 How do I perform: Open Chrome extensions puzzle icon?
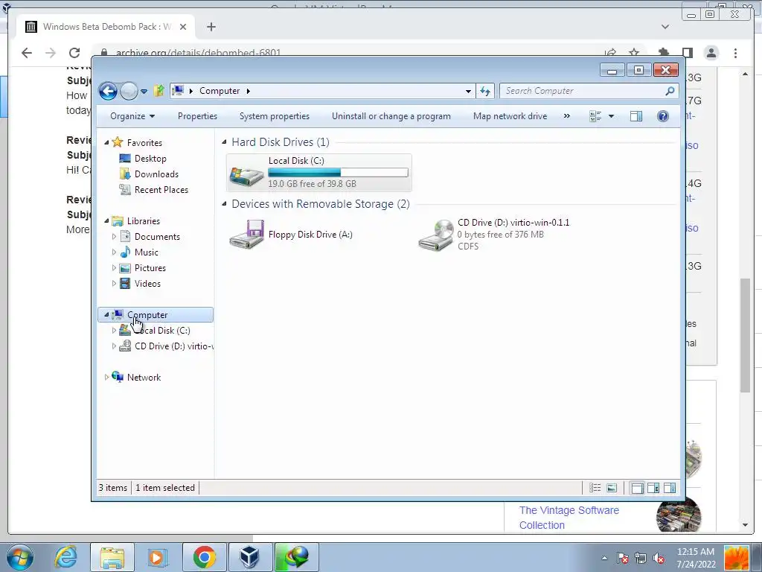[663, 52]
